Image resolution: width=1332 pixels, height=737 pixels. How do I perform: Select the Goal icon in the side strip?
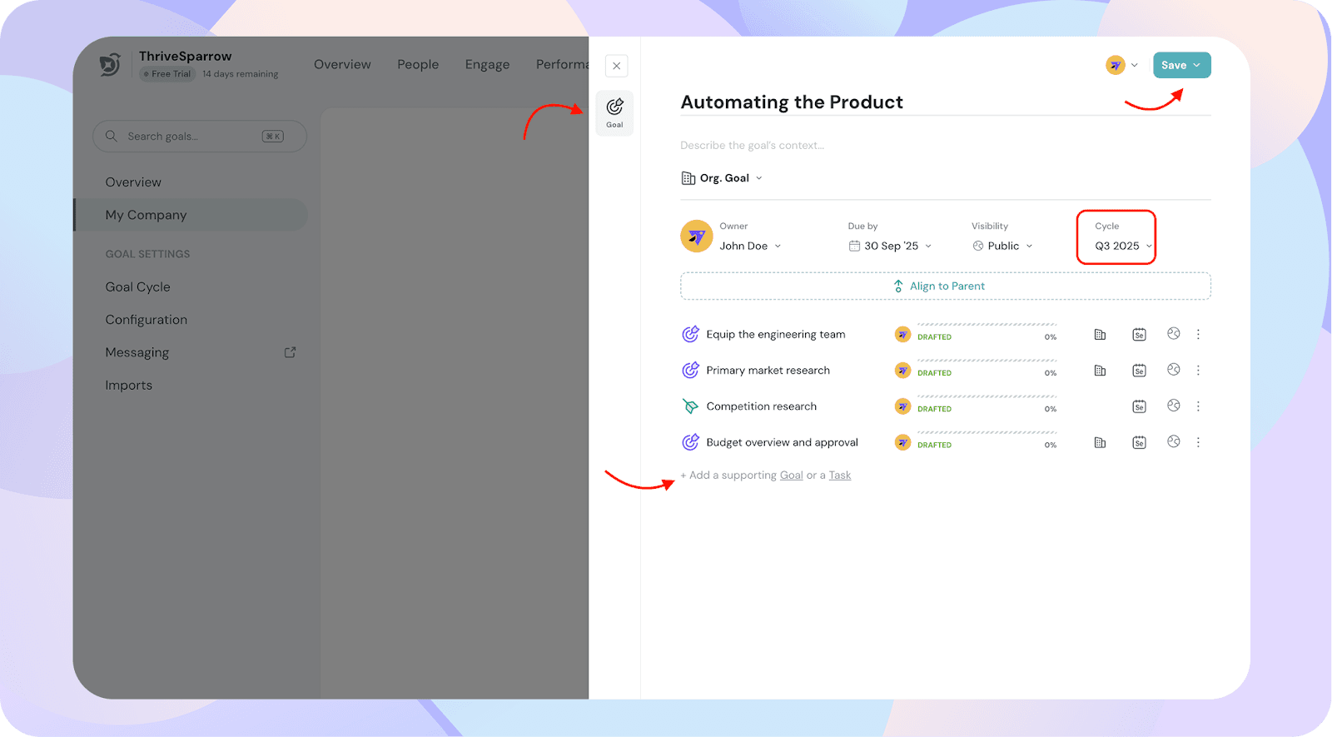pyautogui.click(x=614, y=112)
